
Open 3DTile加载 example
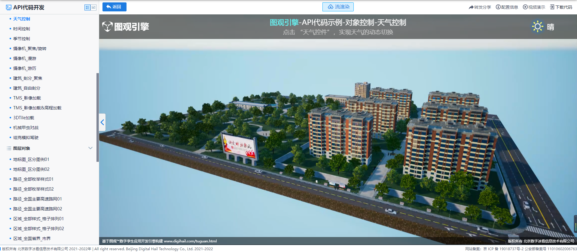pyautogui.click(x=24, y=118)
